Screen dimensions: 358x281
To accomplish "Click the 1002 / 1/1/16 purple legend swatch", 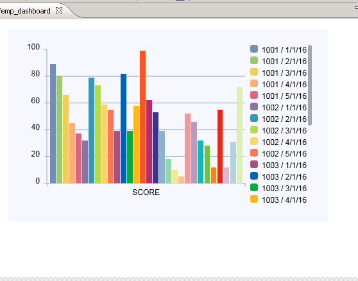I will pyautogui.click(x=254, y=106).
